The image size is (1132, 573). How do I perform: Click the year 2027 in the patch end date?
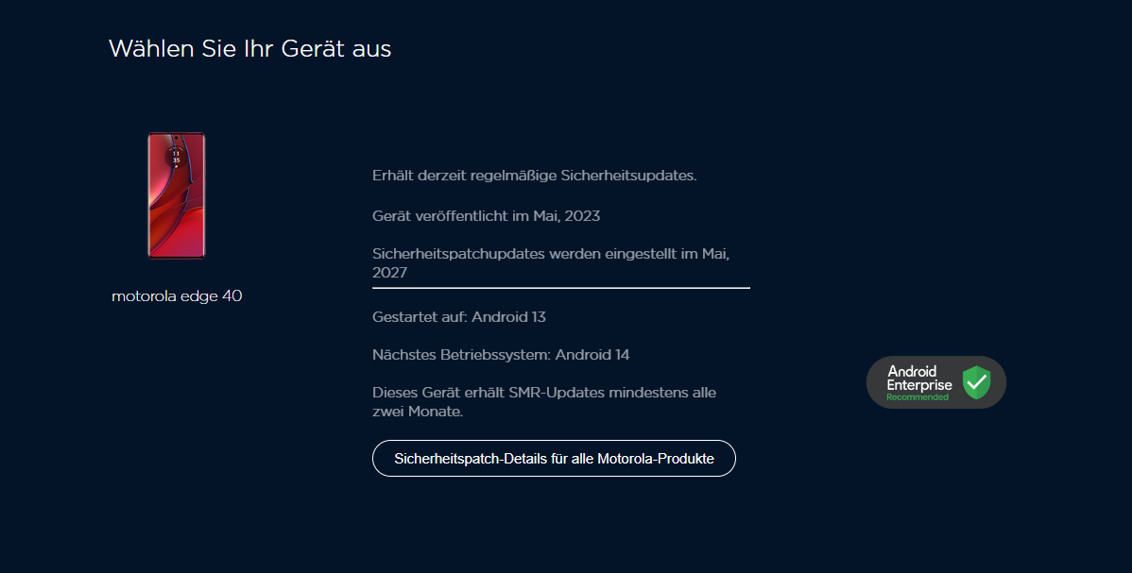click(x=389, y=273)
